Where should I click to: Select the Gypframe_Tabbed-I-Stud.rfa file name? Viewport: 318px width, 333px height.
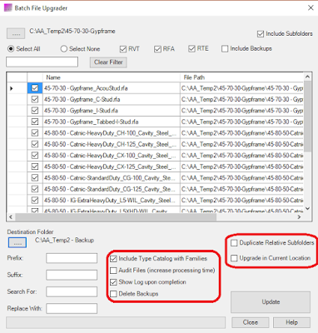pos(91,122)
